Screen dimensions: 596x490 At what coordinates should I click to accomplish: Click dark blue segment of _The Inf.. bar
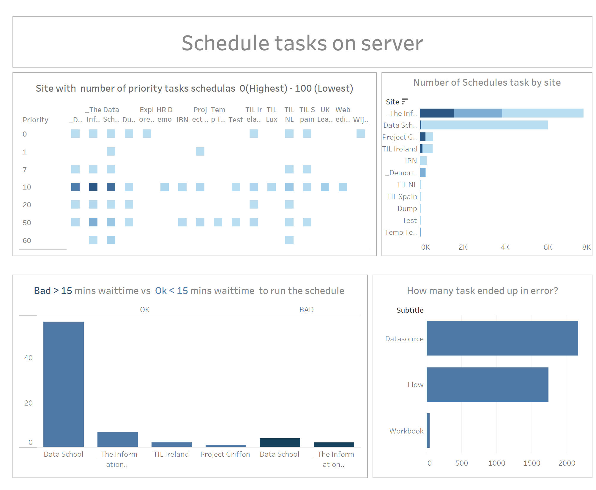click(437, 113)
